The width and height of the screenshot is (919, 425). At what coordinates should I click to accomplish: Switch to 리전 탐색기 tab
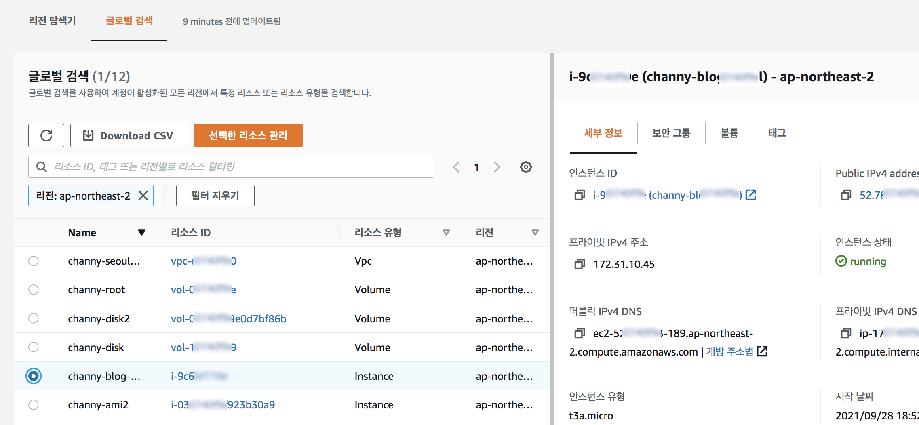pyautogui.click(x=53, y=21)
